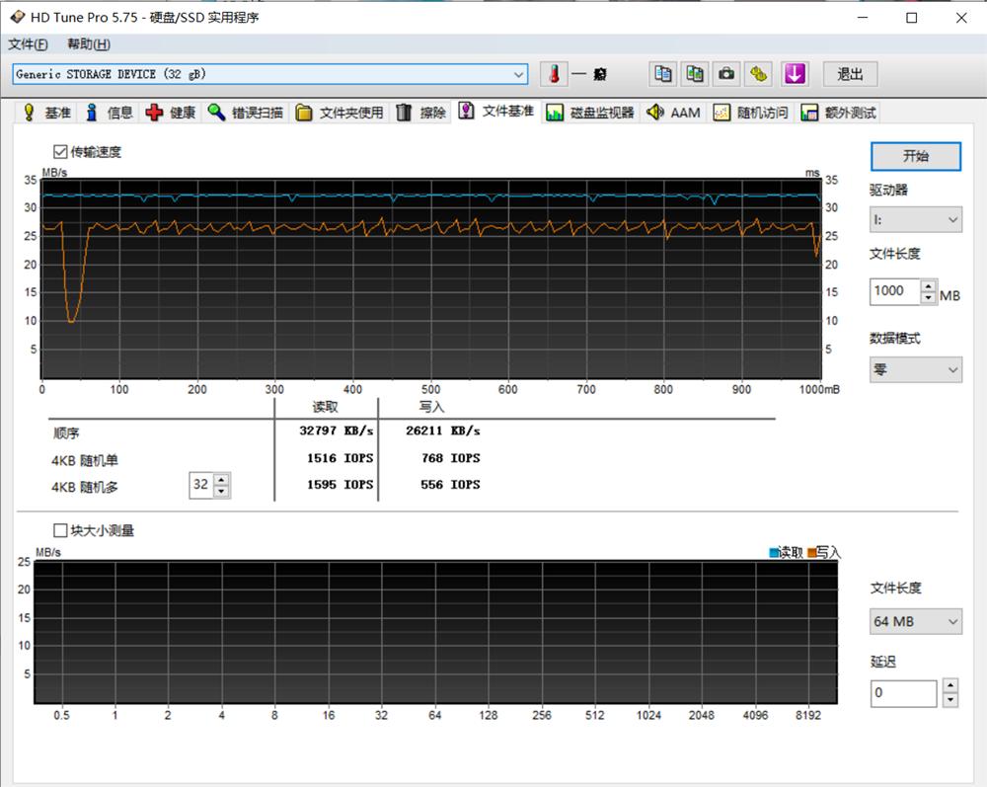Expand the 数据模式 dropdown
This screenshot has width=987, height=787.
point(915,369)
